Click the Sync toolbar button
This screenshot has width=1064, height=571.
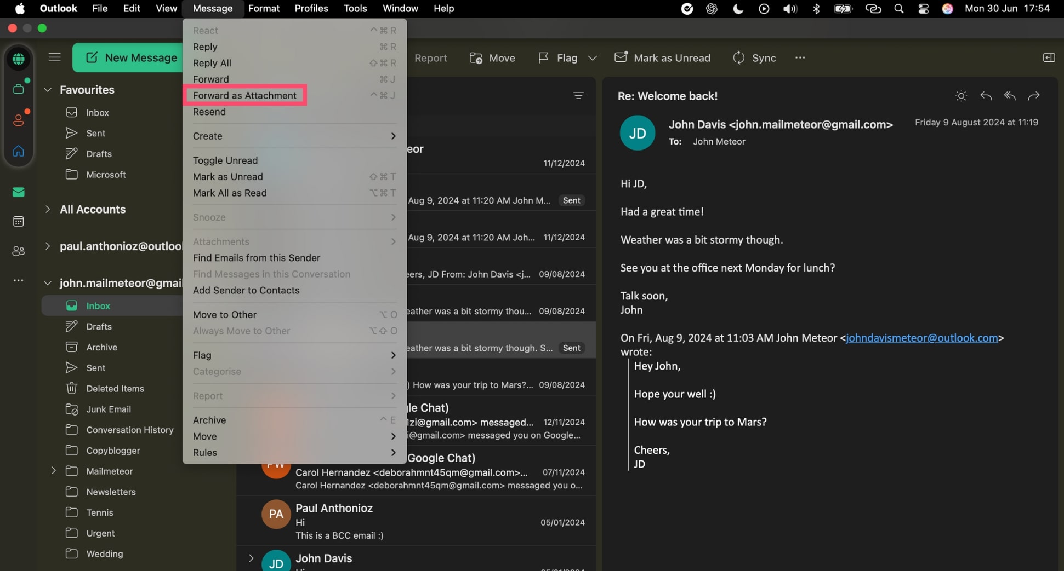click(x=754, y=57)
